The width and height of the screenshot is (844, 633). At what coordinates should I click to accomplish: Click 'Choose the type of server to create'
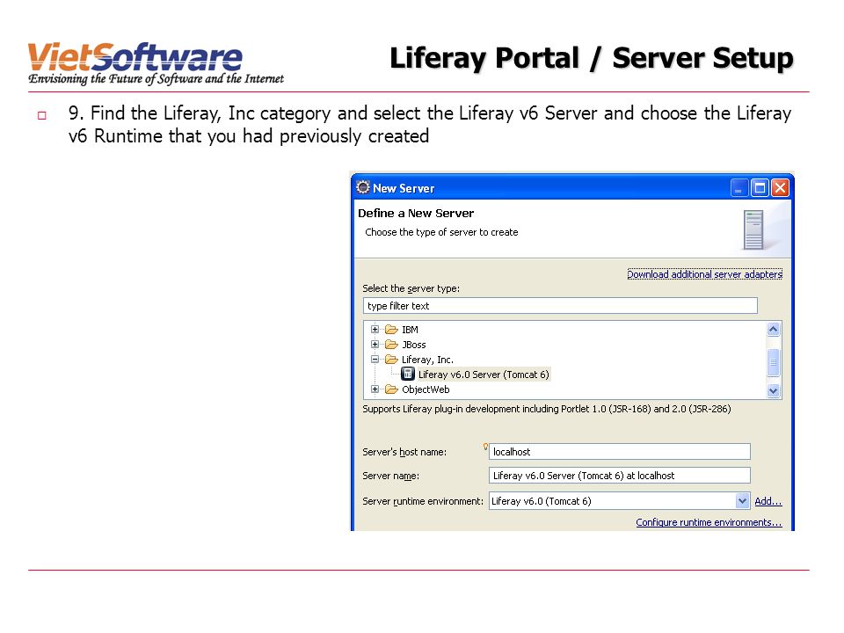coord(441,232)
